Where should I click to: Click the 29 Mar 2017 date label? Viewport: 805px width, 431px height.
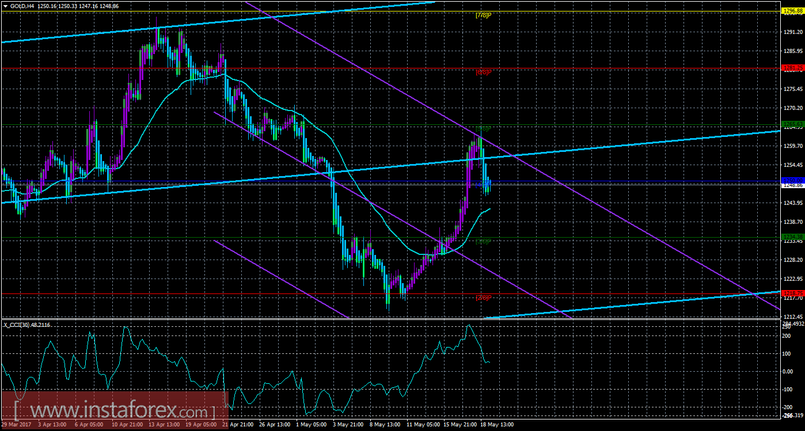[x=15, y=425]
